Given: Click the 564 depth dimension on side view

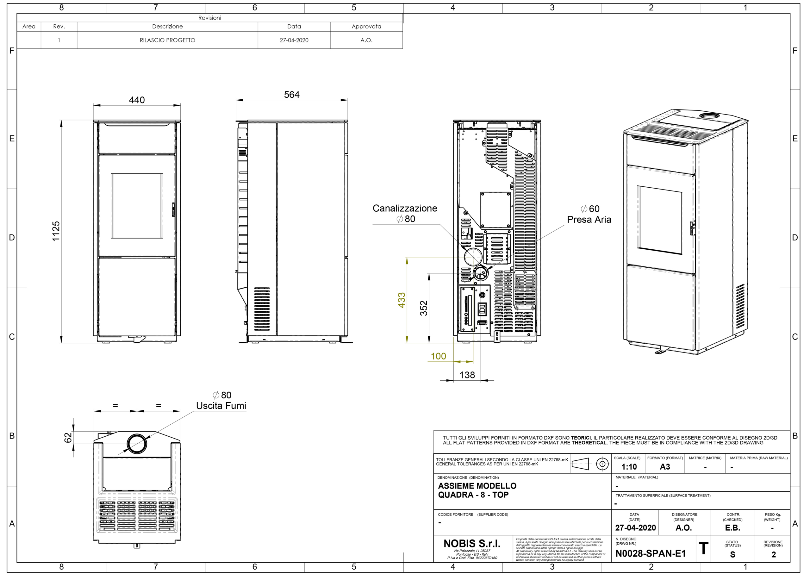Looking at the screenshot, I should click(291, 95).
